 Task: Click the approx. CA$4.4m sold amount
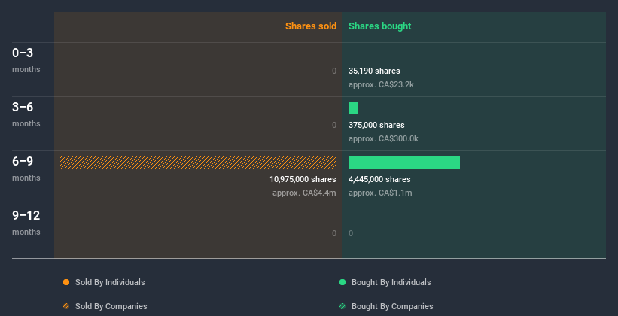304,193
